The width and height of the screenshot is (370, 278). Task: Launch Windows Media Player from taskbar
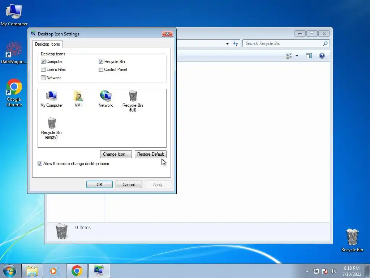(x=54, y=271)
